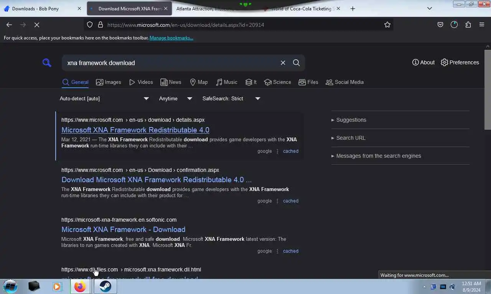
Task: Expand Messages from the search engines
Action: click(376, 156)
